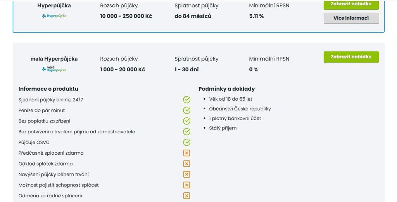Click cross icon beside Možnost pojistit schopnost splácet
The image size is (397, 202).
pyautogui.click(x=186, y=185)
